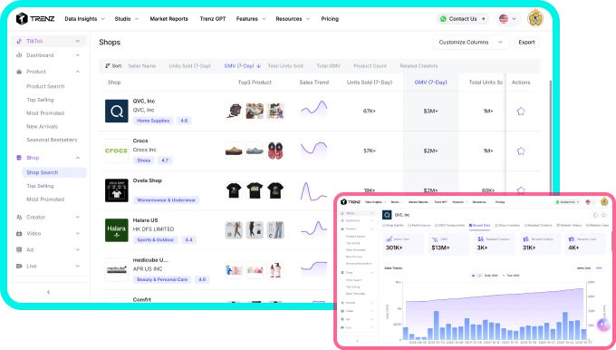Click the QVC sales trend sparkline
Screen dimensions: 616x350
tap(314, 110)
